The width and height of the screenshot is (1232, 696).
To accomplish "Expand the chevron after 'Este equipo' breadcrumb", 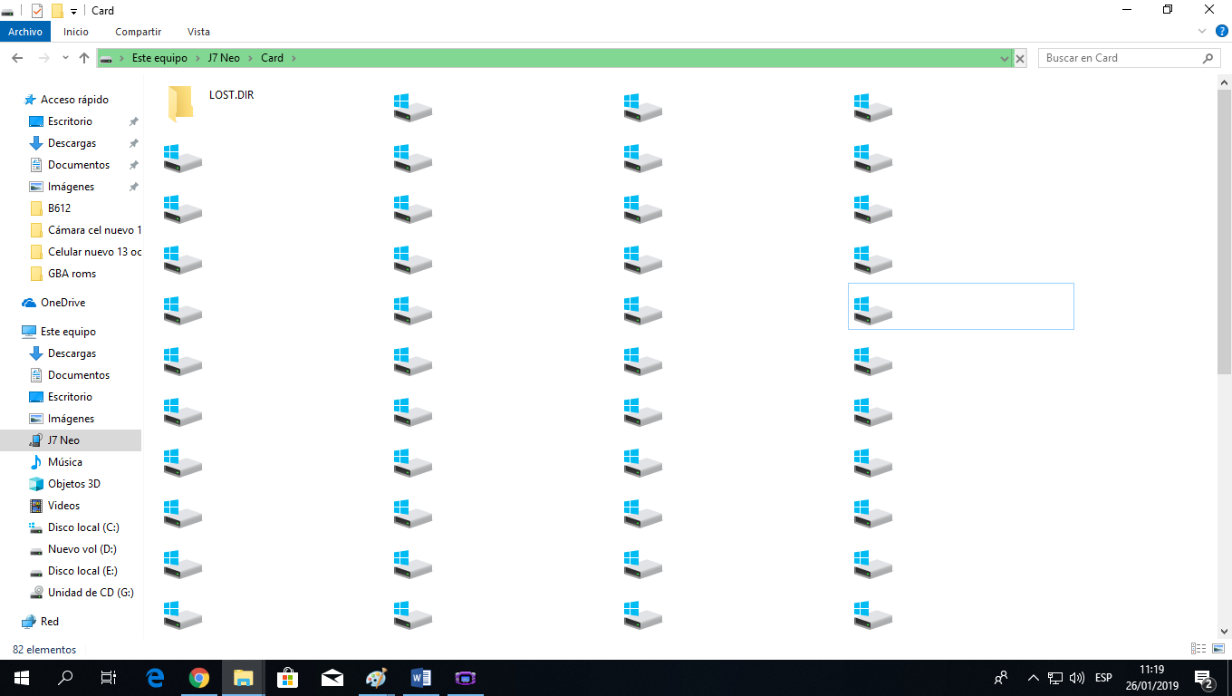I will point(197,58).
